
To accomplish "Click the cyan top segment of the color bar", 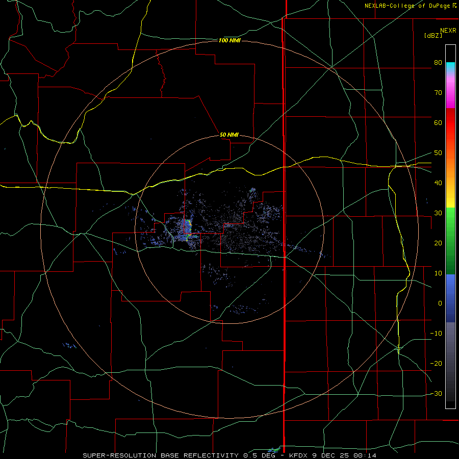I will click(x=450, y=67).
